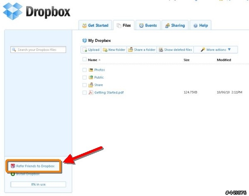Open the Share folder link

[x=98, y=85]
